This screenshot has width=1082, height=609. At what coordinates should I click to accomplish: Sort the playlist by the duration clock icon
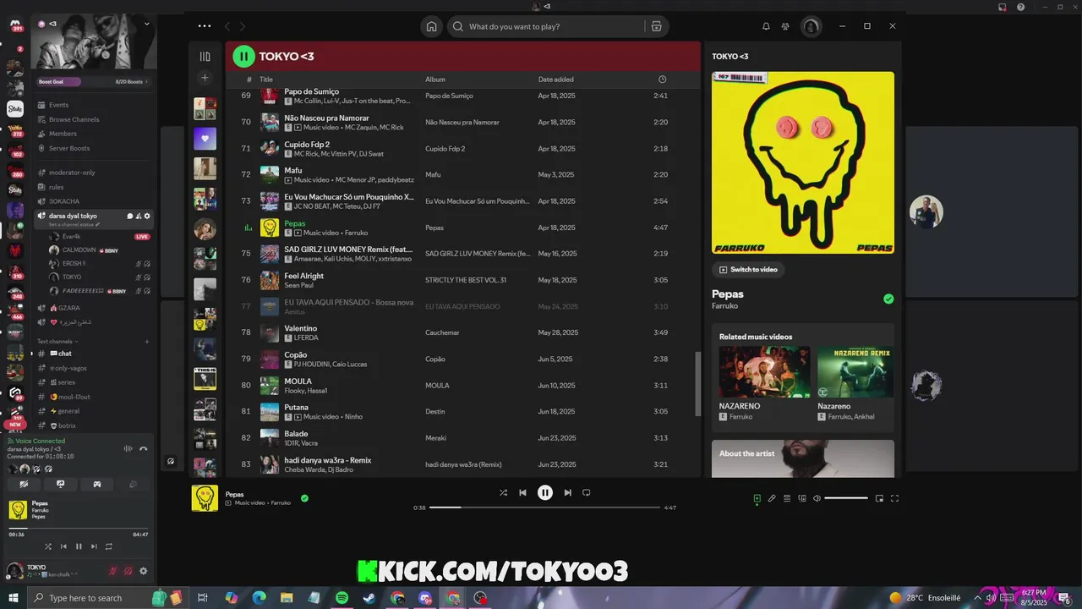[x=662, y=80]
